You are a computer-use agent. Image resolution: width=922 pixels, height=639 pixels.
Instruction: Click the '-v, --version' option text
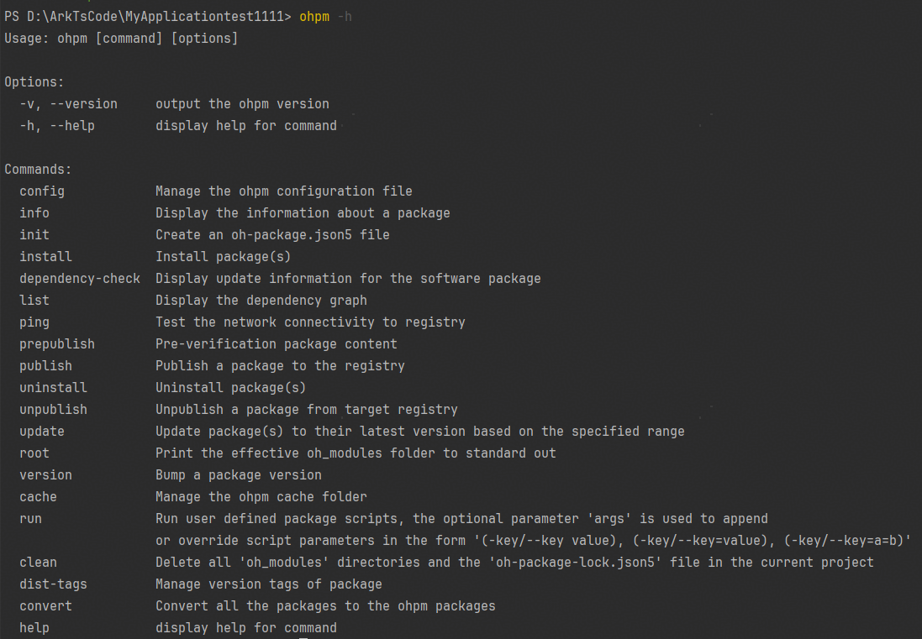click(x=69, y=104)
